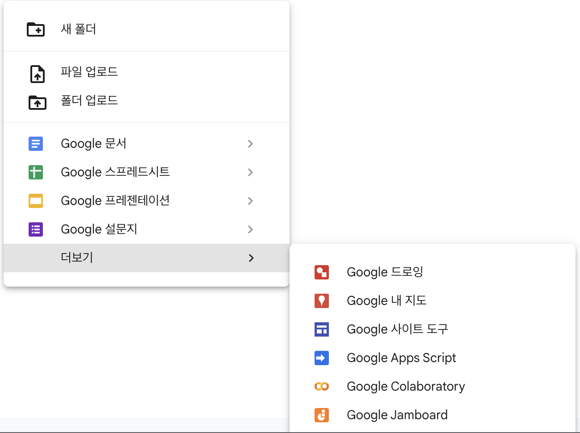Create a Google 드로잉 file
The height and width of the screenshot is (433, 580).
coord(433,272)
